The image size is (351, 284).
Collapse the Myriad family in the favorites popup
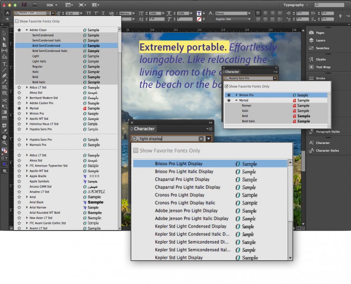pyautogui.click(x=237, y=101)
